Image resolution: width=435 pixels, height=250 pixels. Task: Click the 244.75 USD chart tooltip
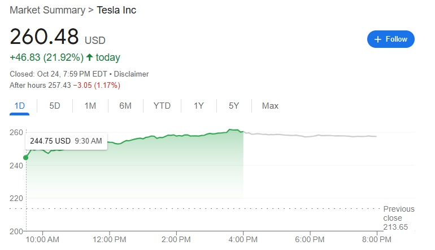pyautogui.click(x=66, y=141)
